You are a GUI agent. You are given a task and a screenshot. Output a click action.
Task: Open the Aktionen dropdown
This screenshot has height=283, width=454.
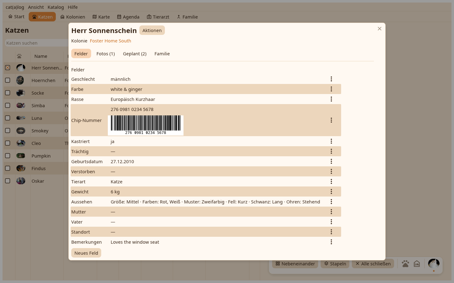tap(152, 30)
